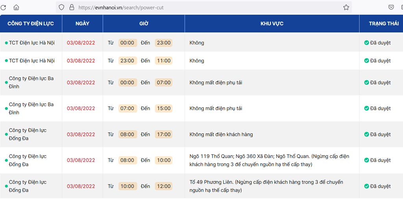Click the green approved checkmark in first row
The image size is (403, 200).
point(366,42)
